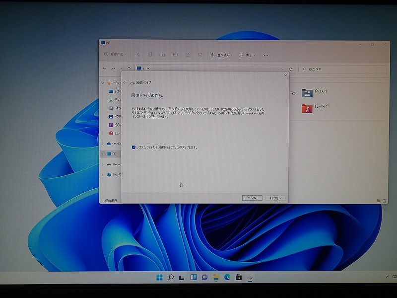Select OneDrive in the Explorer sidebar
The height and width of the screenshot is (298, 397).
(x=114, y=144)
